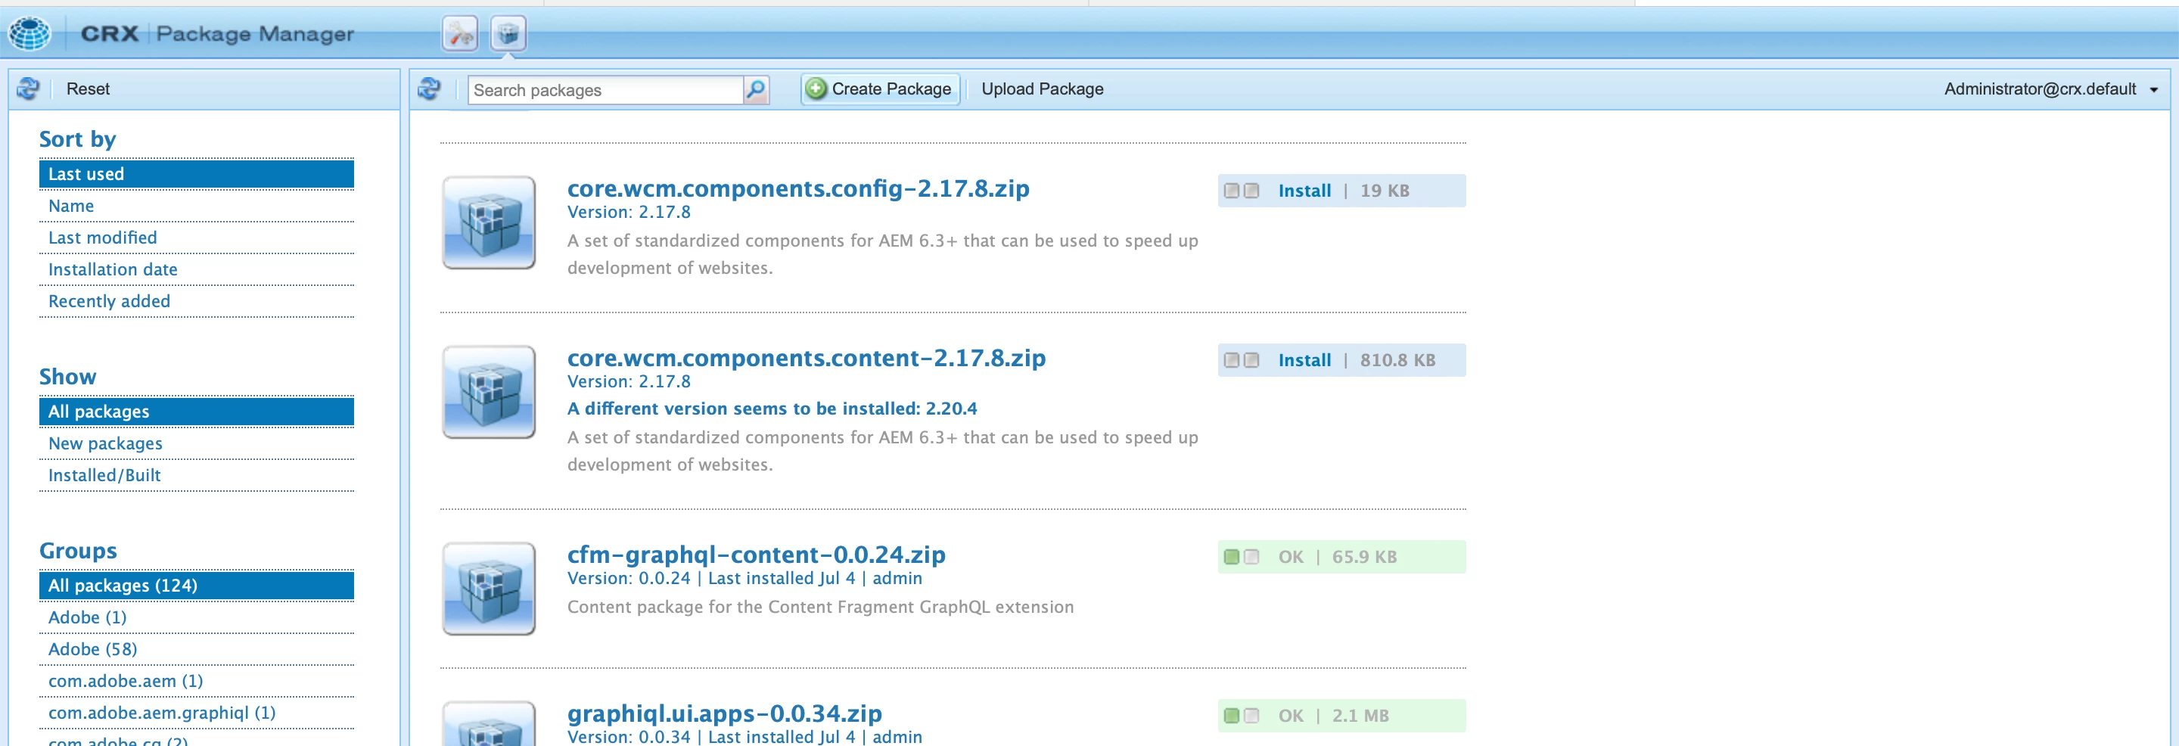The width and height of the screenshot is (2179, 746).
Task: Refresh the left filter panel icon
Action: click(x=28, y=89)
